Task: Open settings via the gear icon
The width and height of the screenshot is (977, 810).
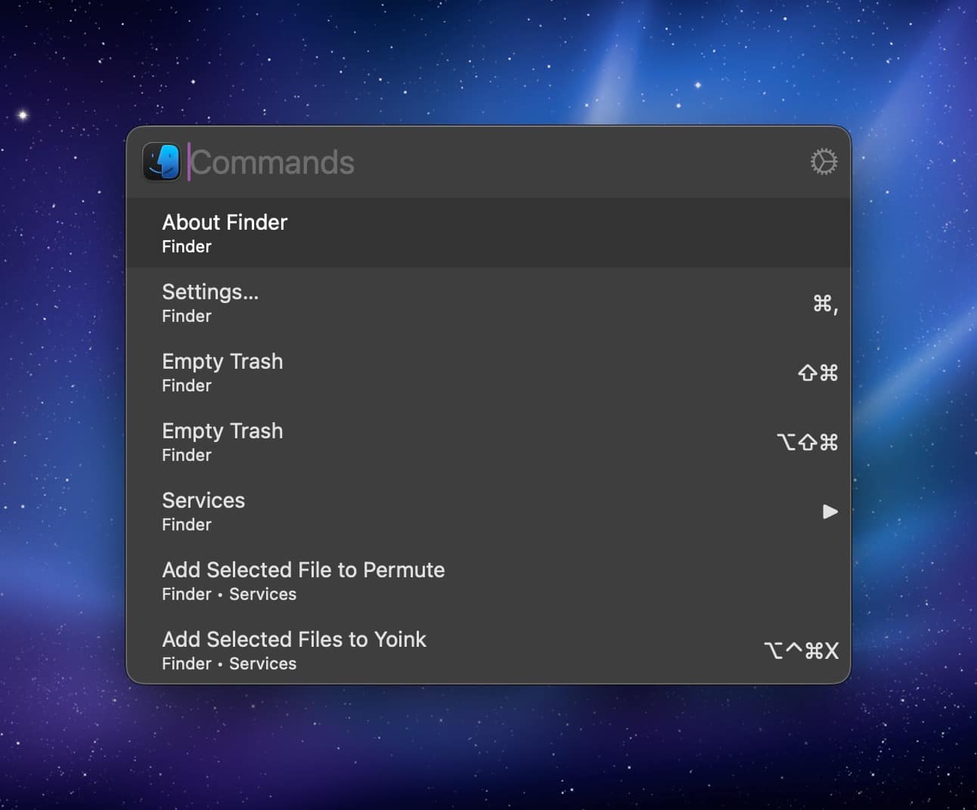Action: click(x=823, y=161)
